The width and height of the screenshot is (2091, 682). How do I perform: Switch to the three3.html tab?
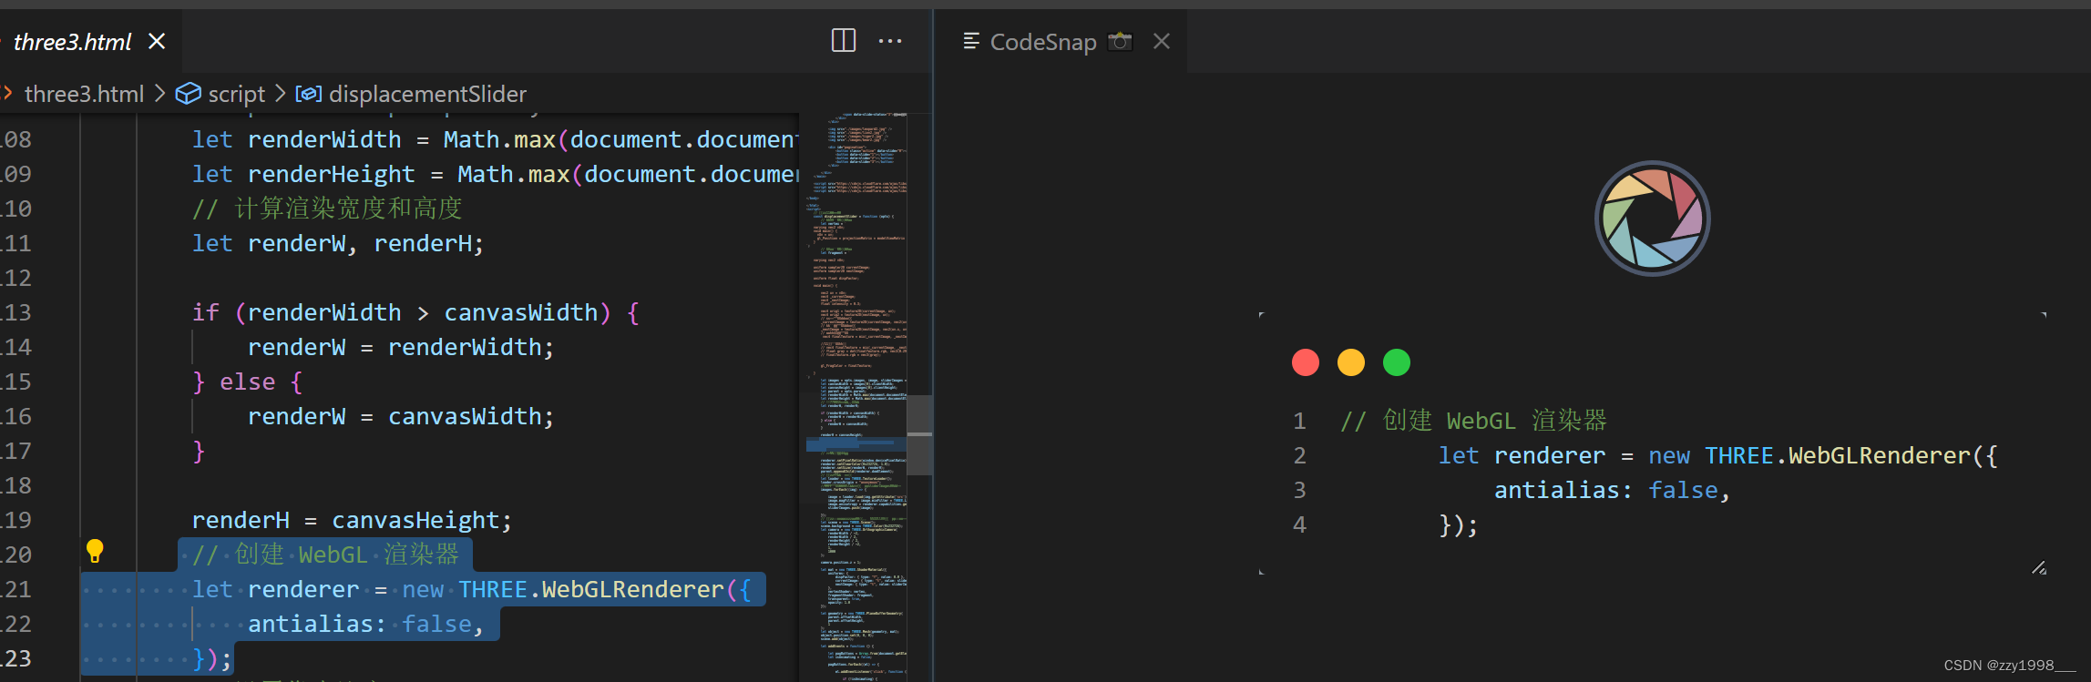[73, 42]
